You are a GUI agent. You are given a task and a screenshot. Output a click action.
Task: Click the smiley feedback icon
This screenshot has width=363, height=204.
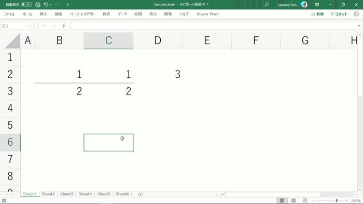[356, 14]
